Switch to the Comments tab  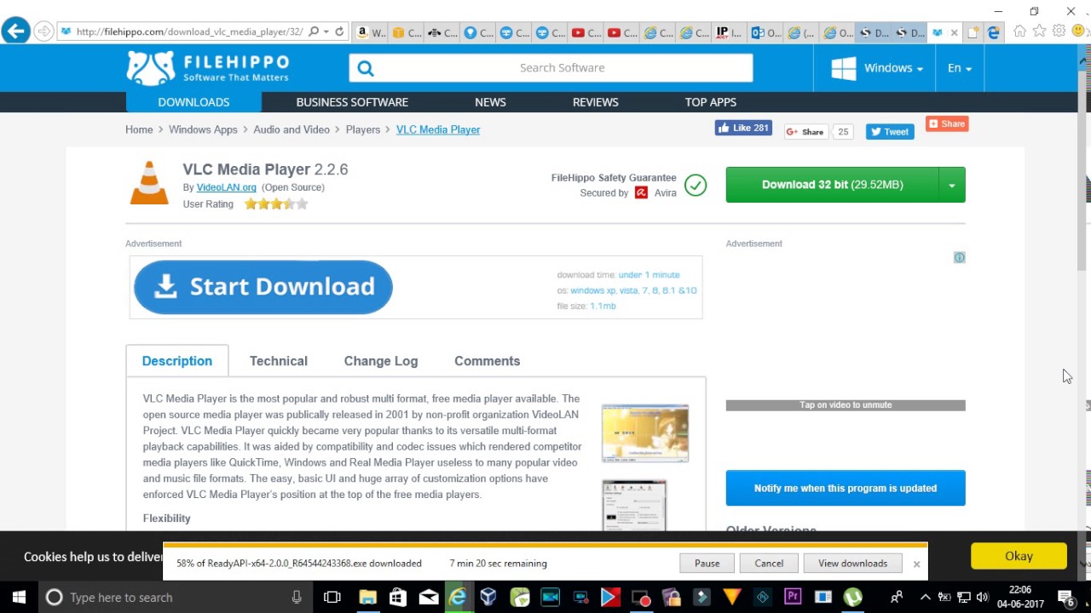pos(487,361)
